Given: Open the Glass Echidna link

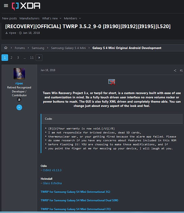Looking at the screenshot, I should click(x=52, y=183).
